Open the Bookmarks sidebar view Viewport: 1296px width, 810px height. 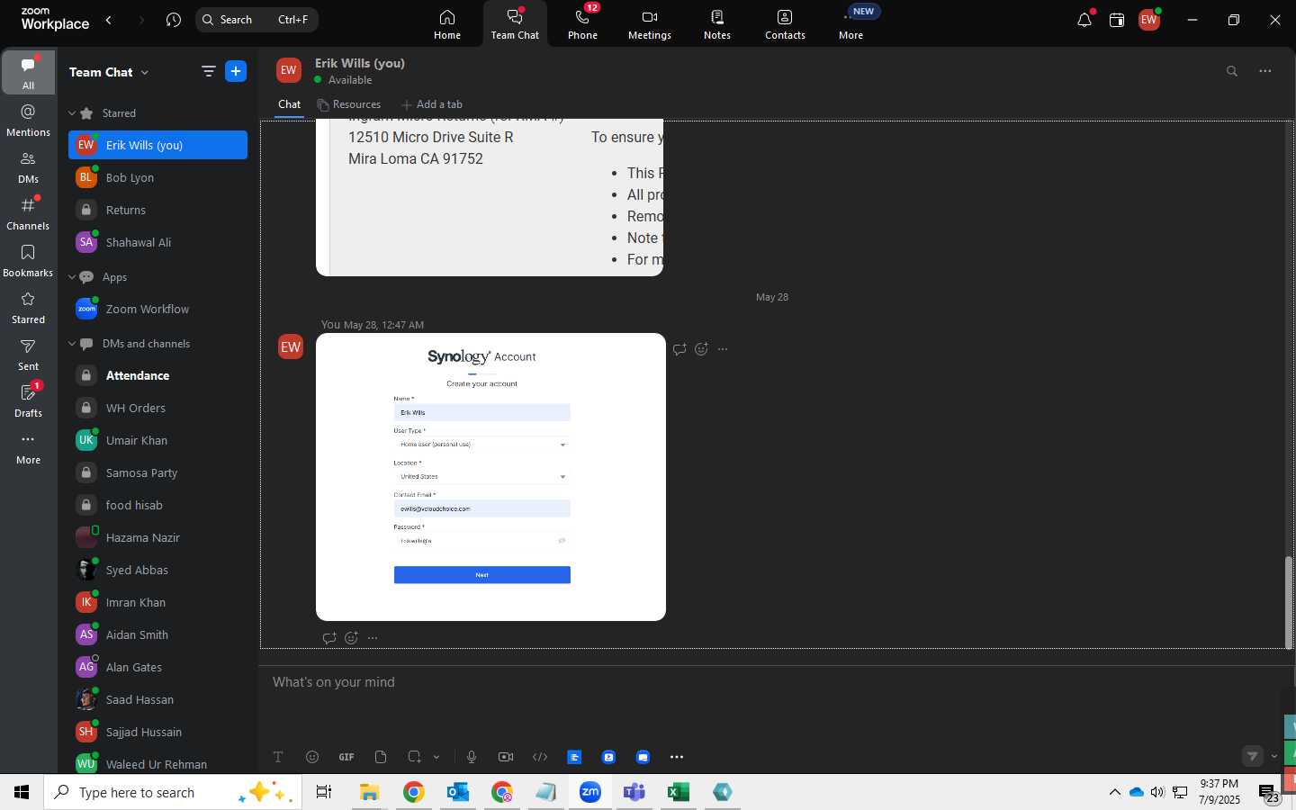[x=28, y=261]
